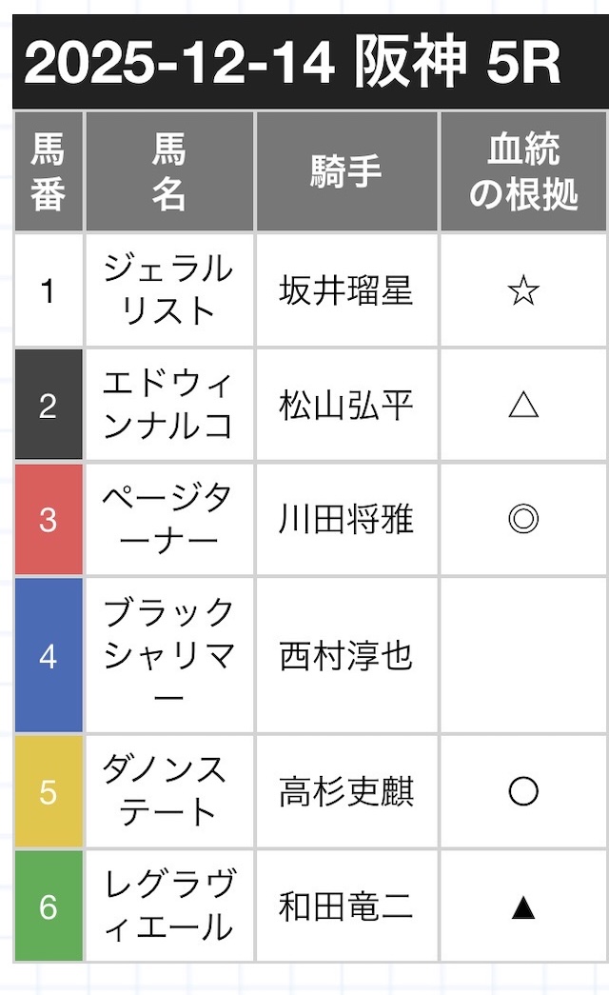Image resolution: width=609 pixels, height=995 pixels.
Task: Click the 馬番 column header
Action: tap(49, 172)
